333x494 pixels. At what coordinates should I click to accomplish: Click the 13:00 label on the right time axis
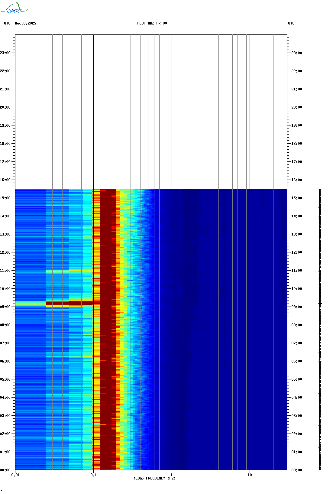pos(297,234)
